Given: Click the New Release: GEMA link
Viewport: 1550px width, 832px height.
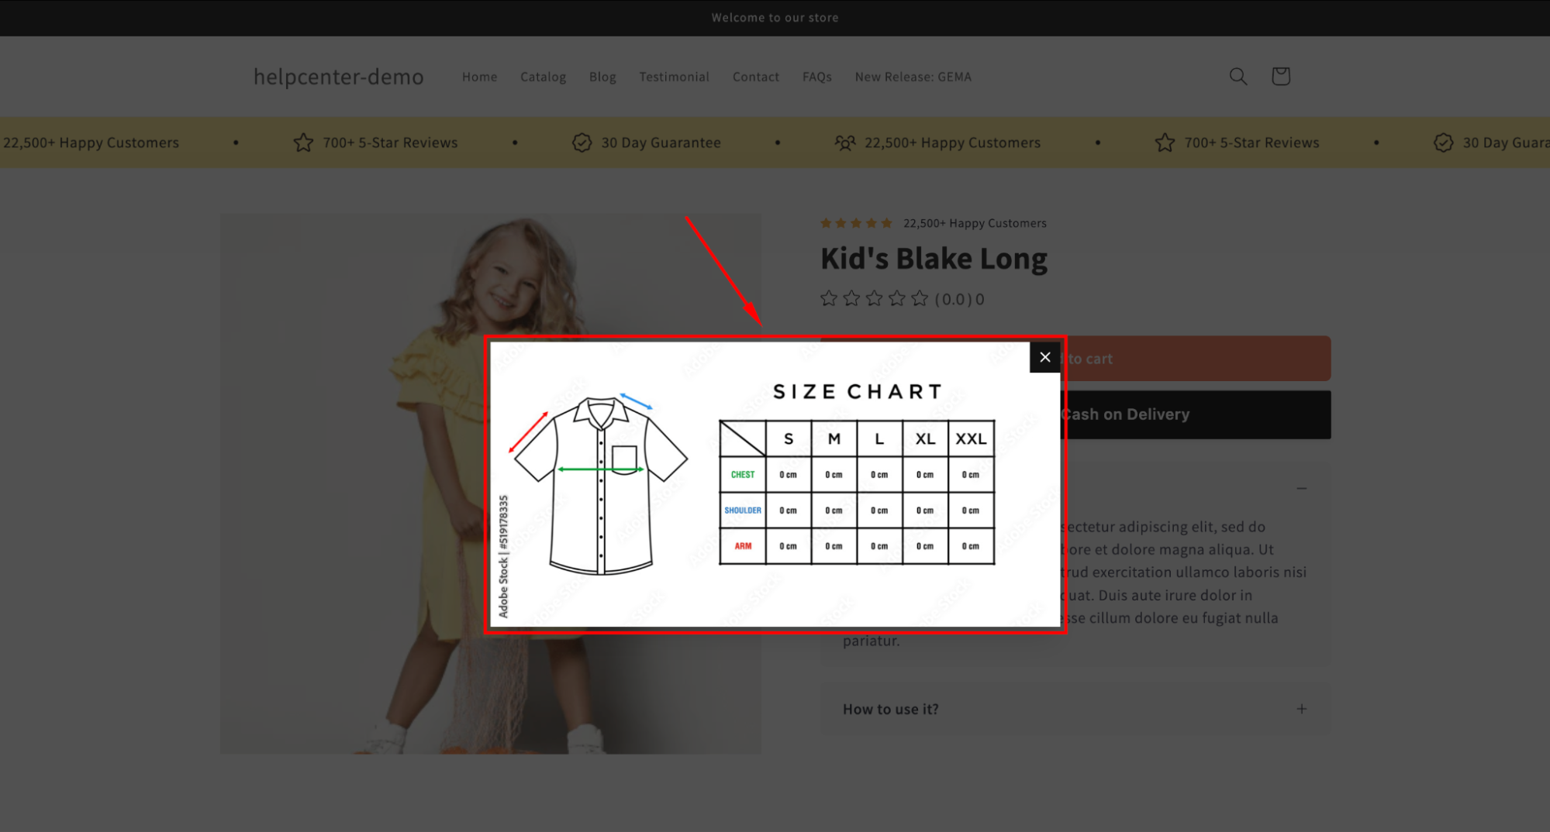Looking at the screenshot, I should (913, 77).
